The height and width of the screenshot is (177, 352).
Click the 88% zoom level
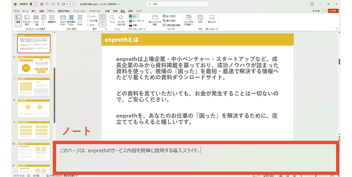[x=332, y=176]
